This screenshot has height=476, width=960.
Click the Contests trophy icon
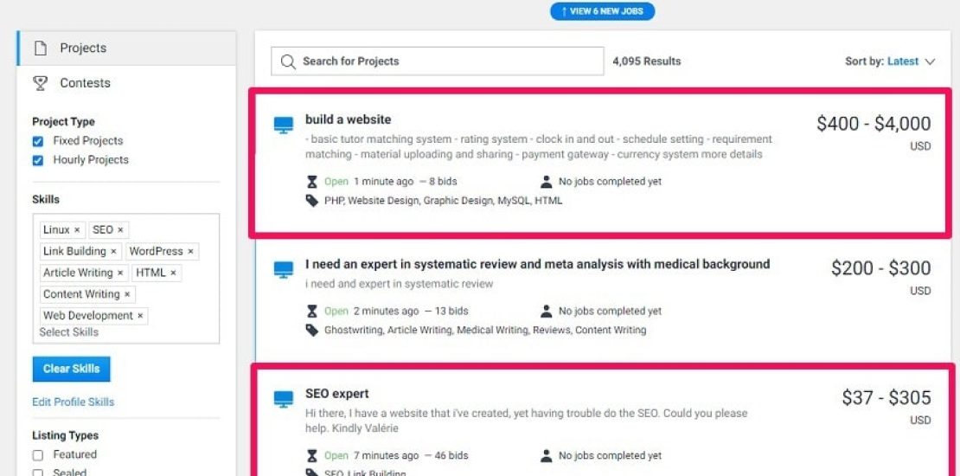pyautogui.click(x=40, y=83)
